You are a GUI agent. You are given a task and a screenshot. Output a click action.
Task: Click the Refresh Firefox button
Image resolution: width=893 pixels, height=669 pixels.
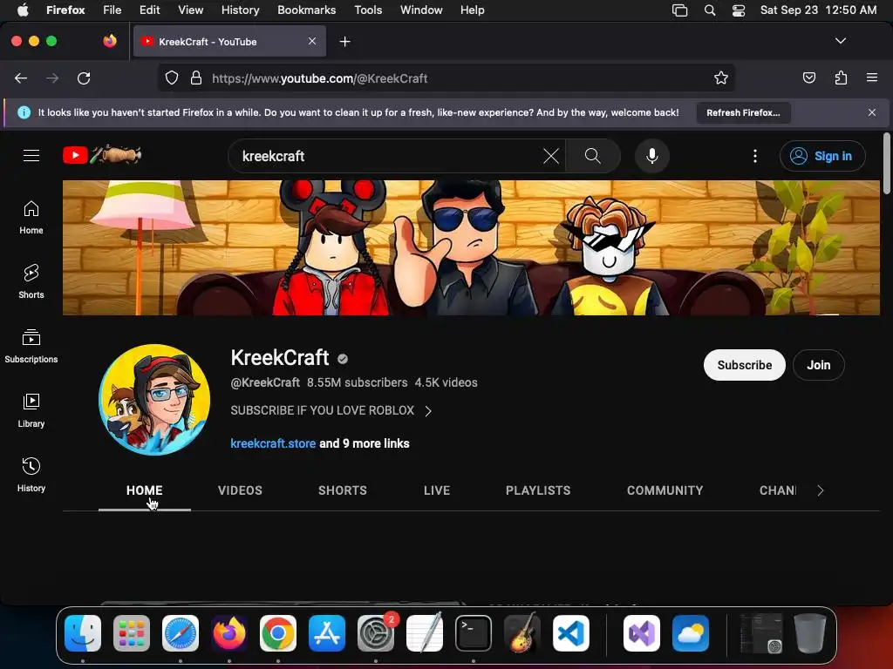click(x=743, y=112)
